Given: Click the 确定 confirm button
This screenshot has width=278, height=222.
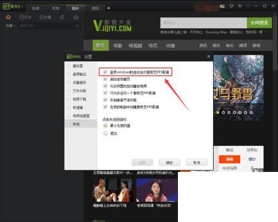Looking at the screenshot, I should (170, 162).
